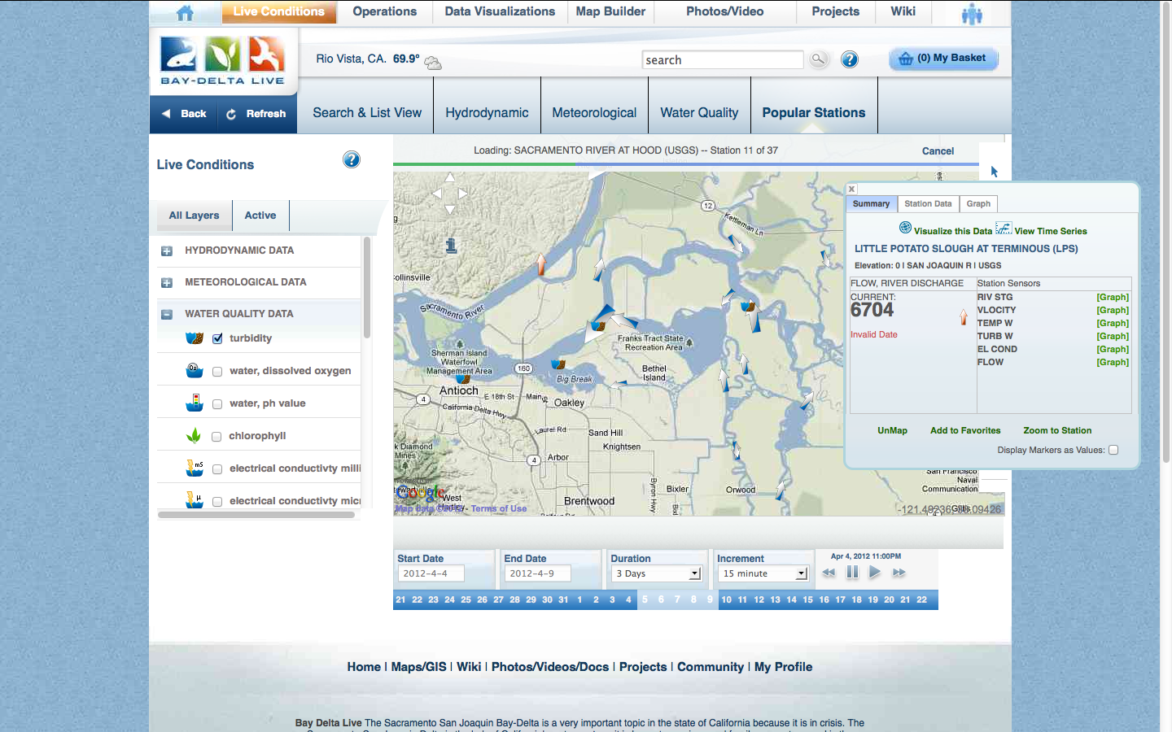The width and height of the screenshot is (1172, 732).
Task: Click UnMap link
Action: (x=892, y=430)
